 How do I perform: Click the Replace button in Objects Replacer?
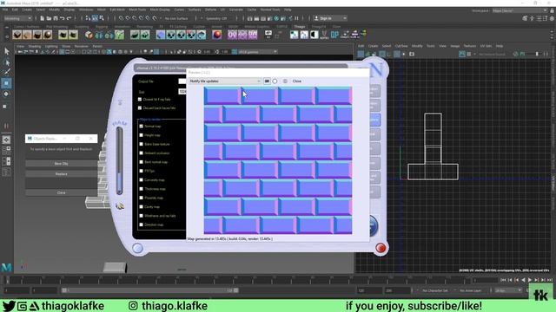(61, 174)
